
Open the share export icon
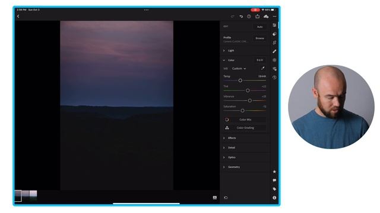257,16
